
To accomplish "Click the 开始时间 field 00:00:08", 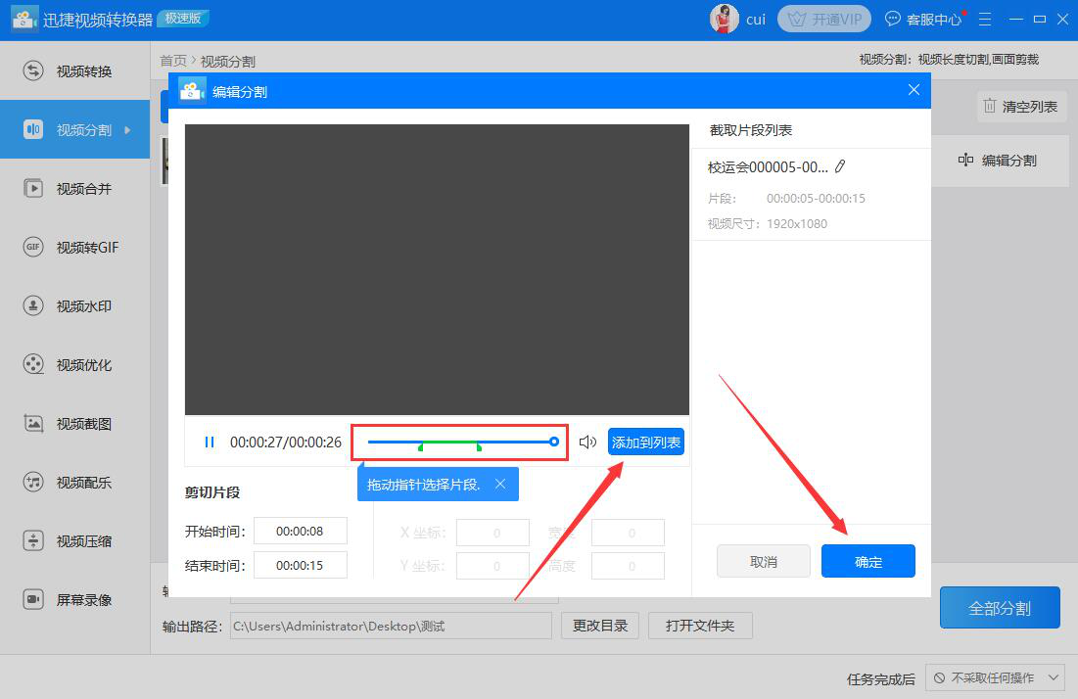I will pos(300,532).
